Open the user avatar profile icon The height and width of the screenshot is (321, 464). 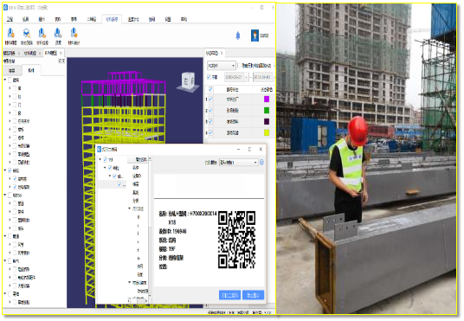coord(255,35)
